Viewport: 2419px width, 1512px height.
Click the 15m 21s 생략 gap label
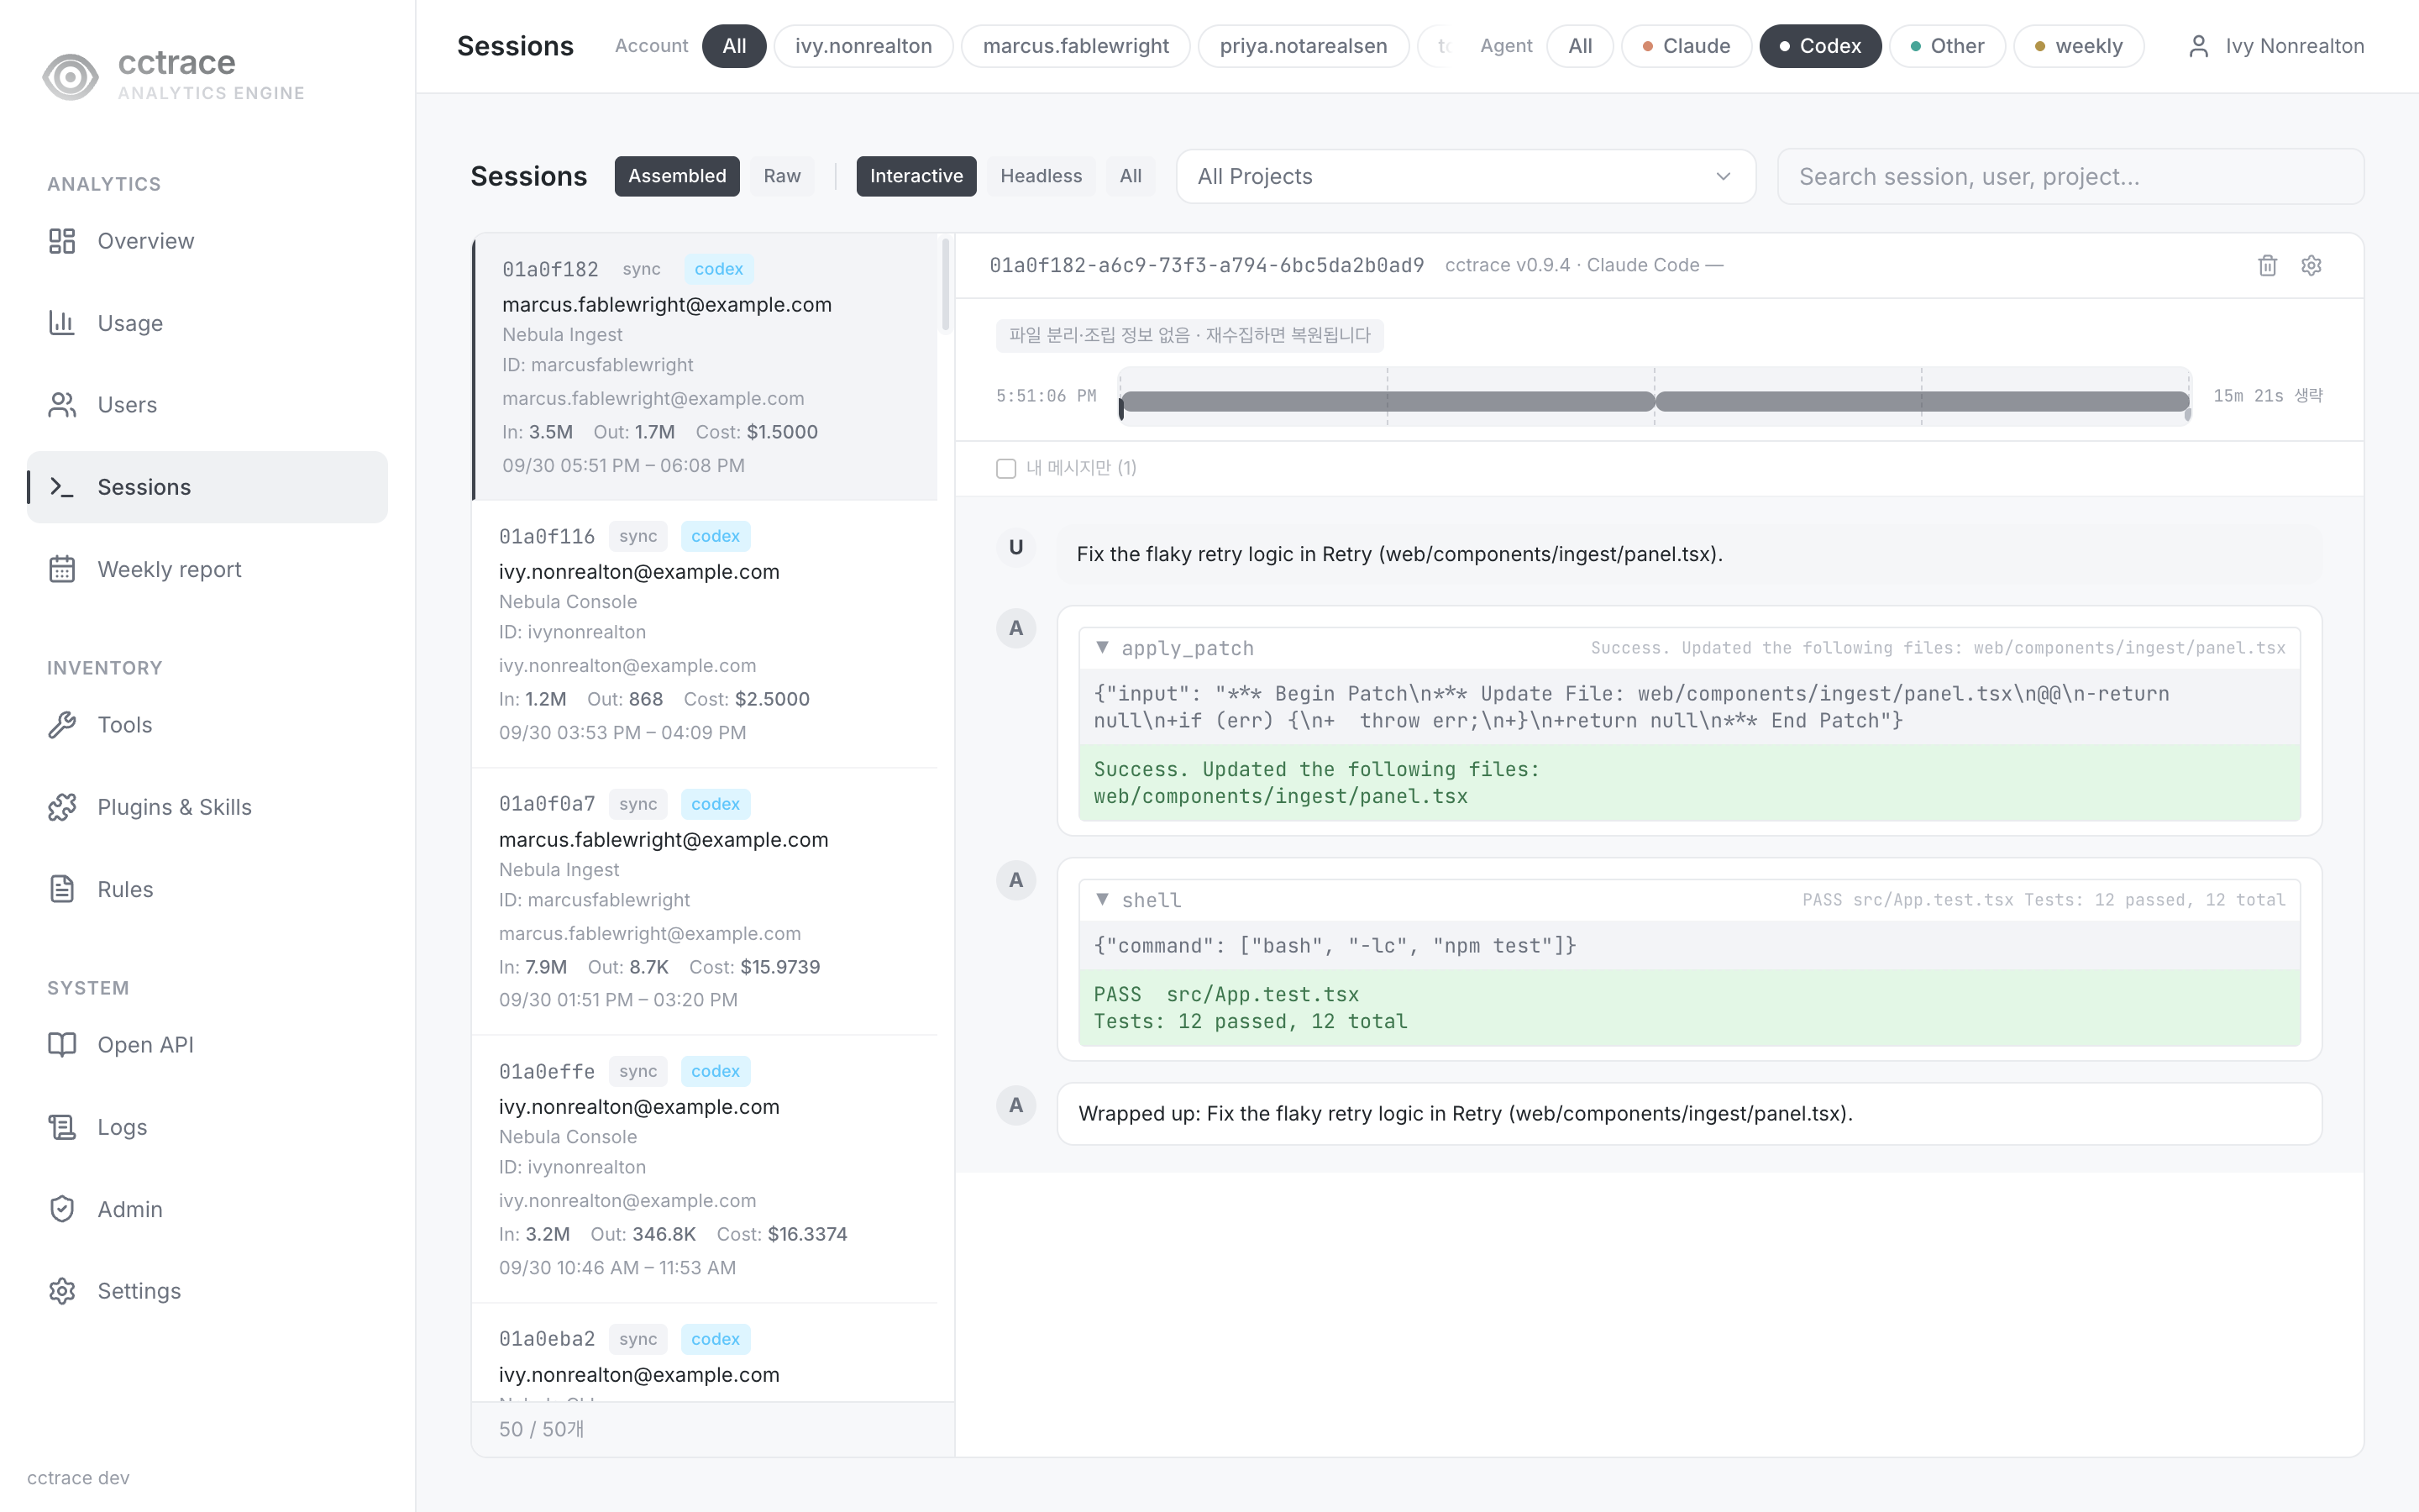click(x=2267, y=396)
